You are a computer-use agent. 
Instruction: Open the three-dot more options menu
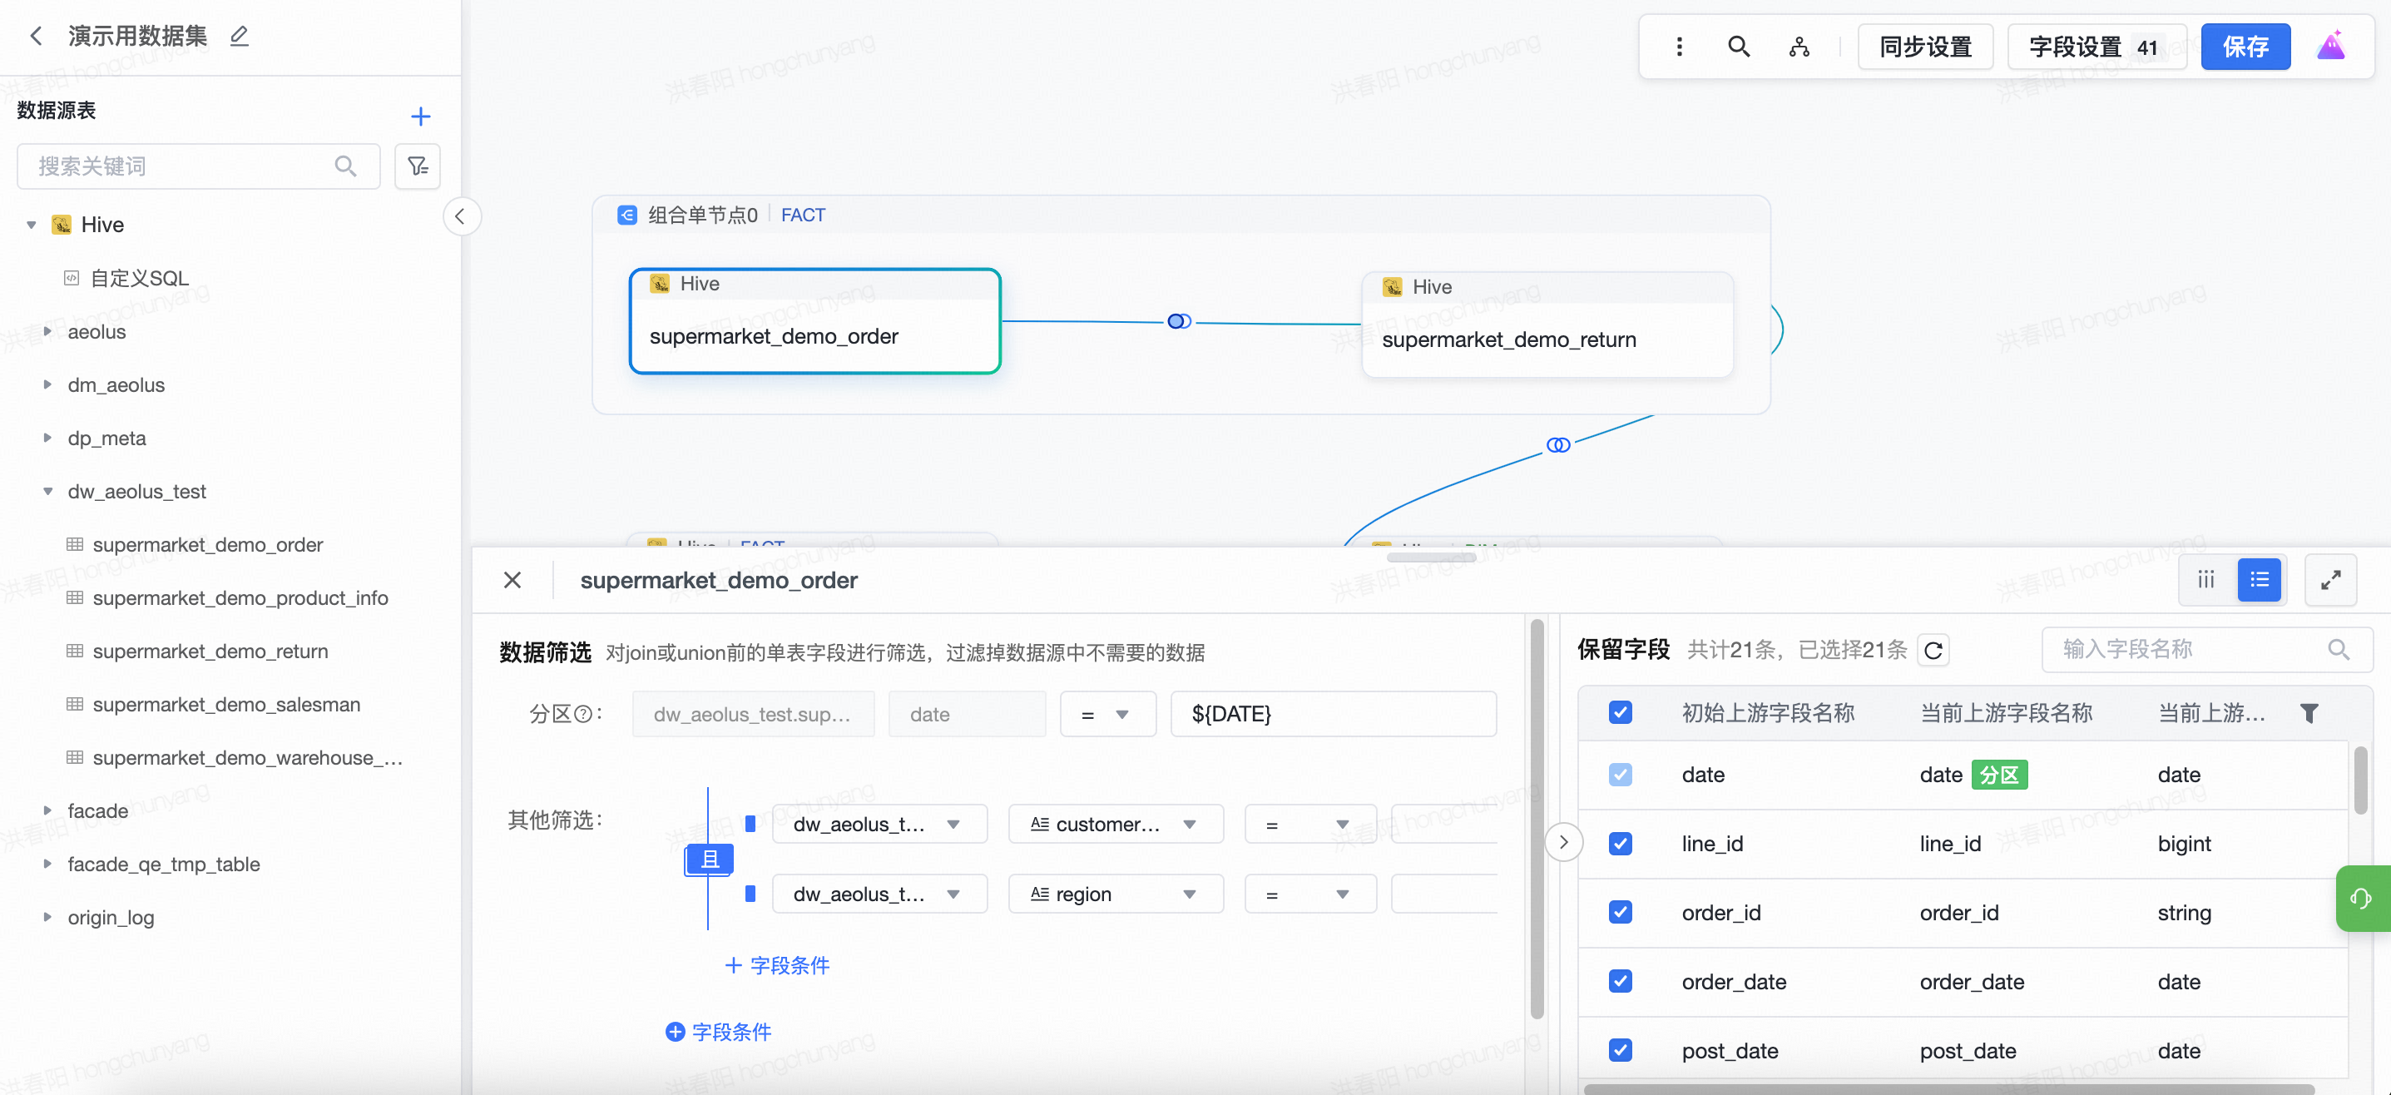pyautogui.click(x=1679, y=47)
